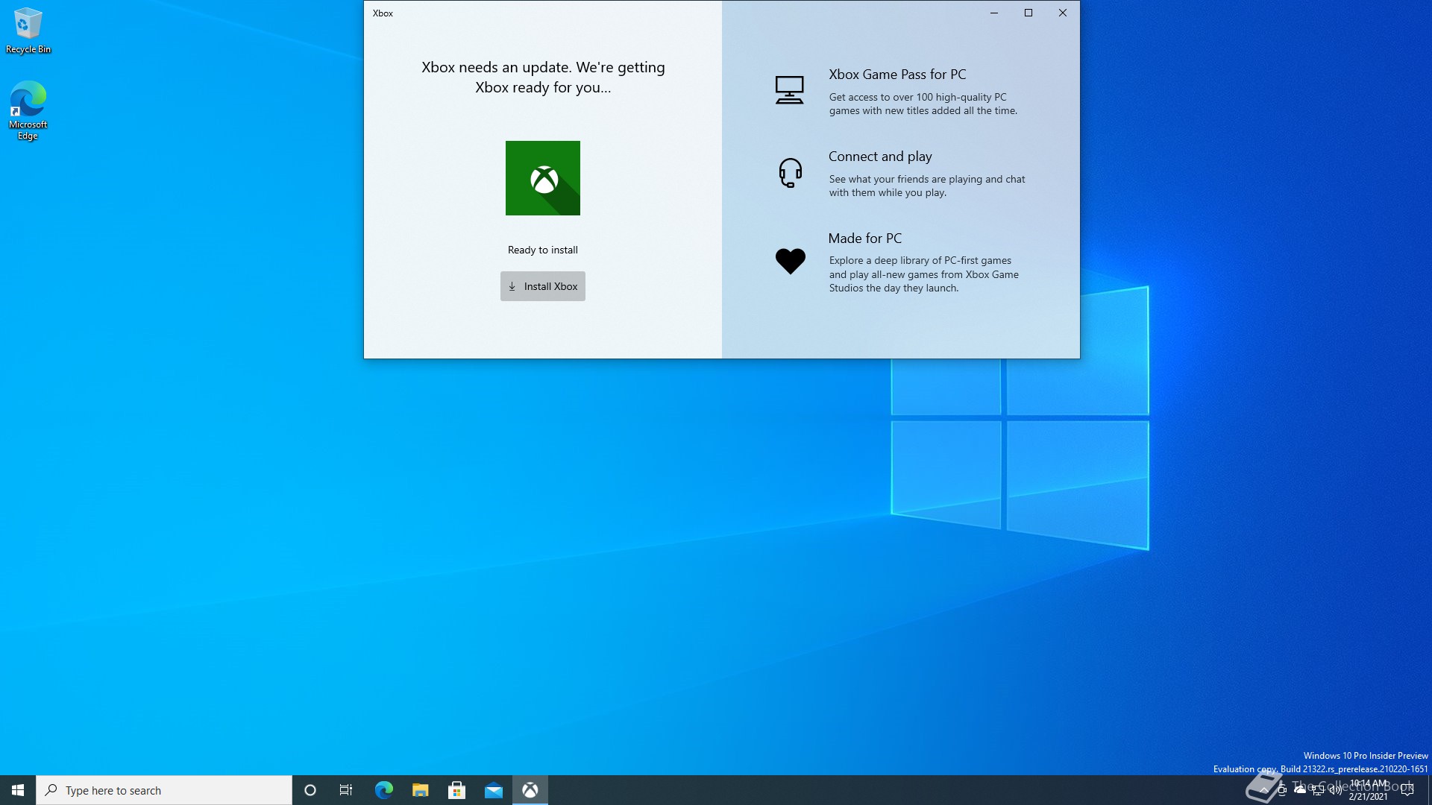Viewport: 1432px width, 805px height.
Task: Click the headset icon beside Connect and play
Action: click(790, 172)
